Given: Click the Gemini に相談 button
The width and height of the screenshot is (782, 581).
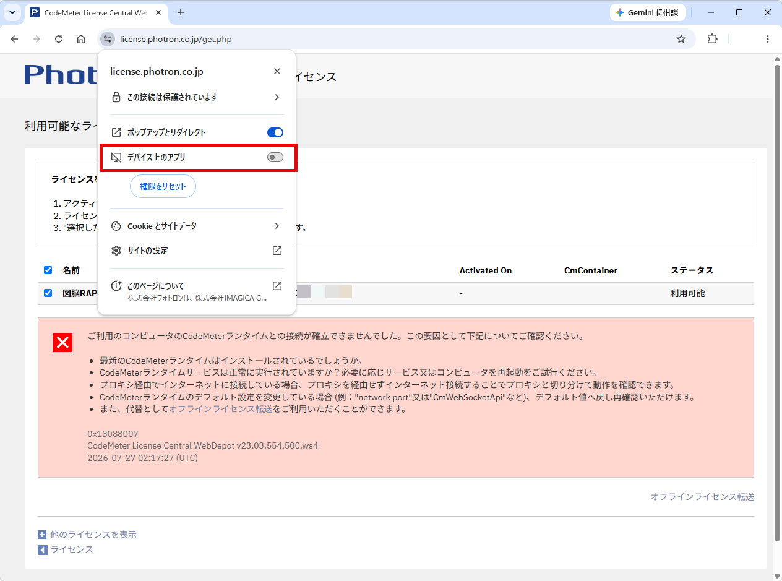Looking at the screenshot, I should click(647, 12).
